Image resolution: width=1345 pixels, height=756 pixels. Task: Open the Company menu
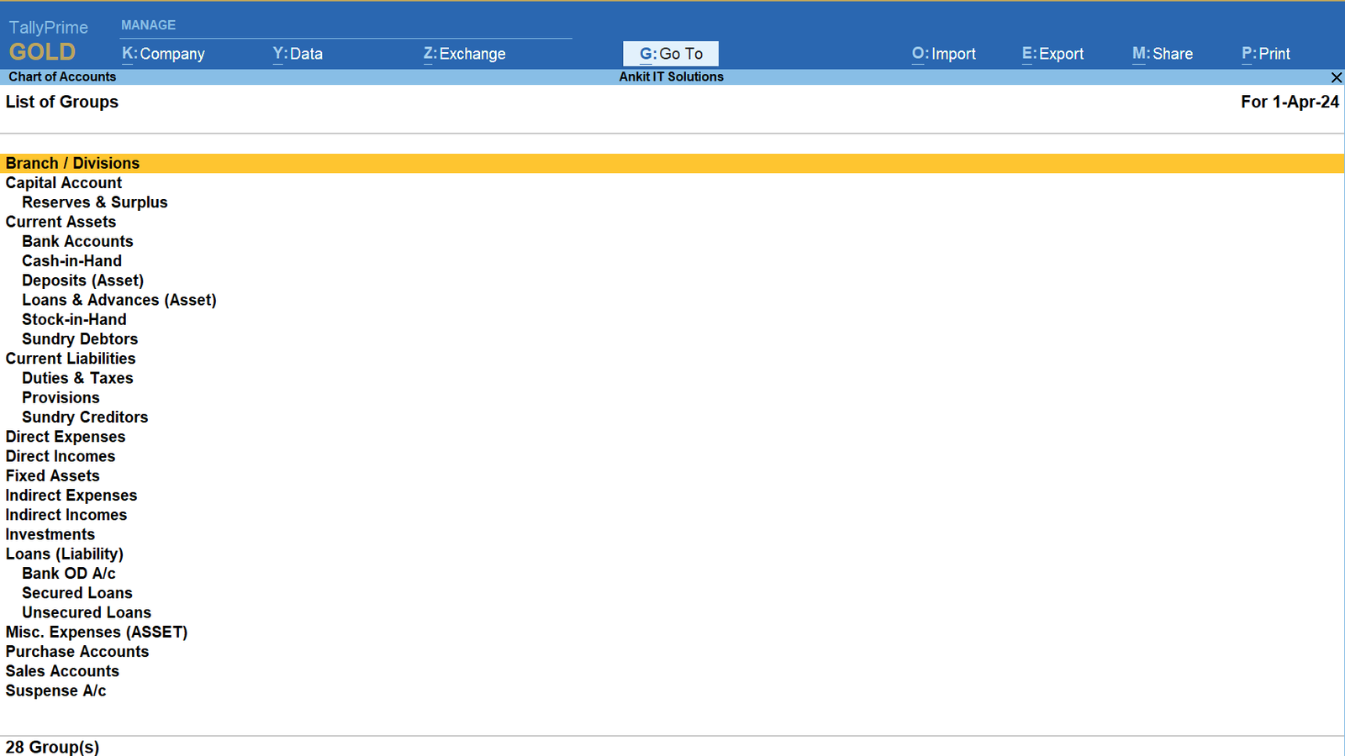(x=164, y=54)
